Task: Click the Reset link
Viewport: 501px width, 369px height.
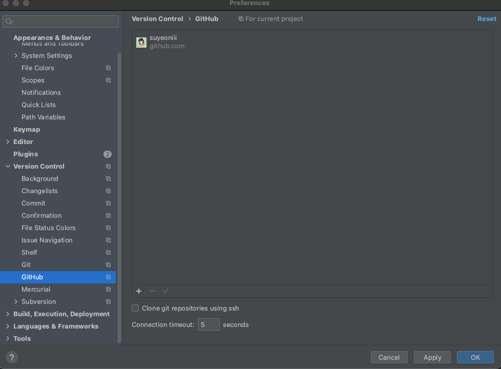Action: click(487, 19)
